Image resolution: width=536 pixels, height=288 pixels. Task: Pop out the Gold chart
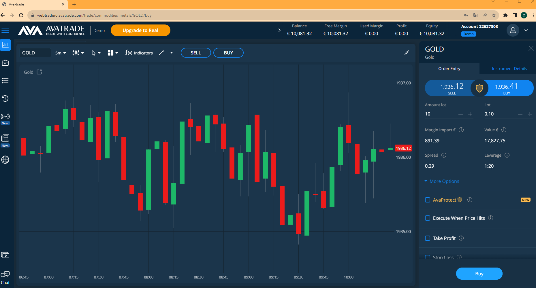[39, 72]
